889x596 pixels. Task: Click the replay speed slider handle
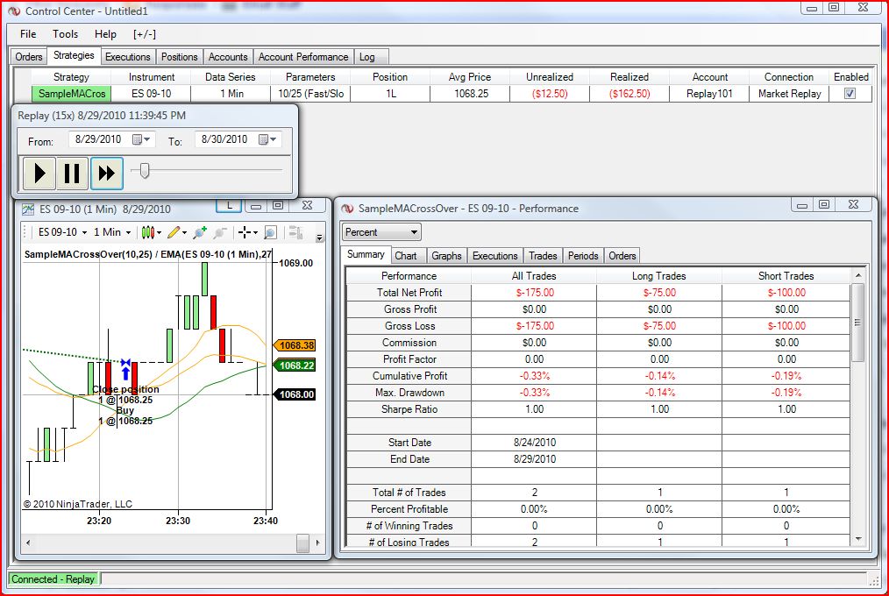coord(145,170)
